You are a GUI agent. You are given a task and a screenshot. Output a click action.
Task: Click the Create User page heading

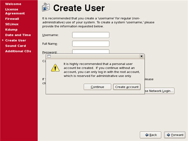[79, 8]
